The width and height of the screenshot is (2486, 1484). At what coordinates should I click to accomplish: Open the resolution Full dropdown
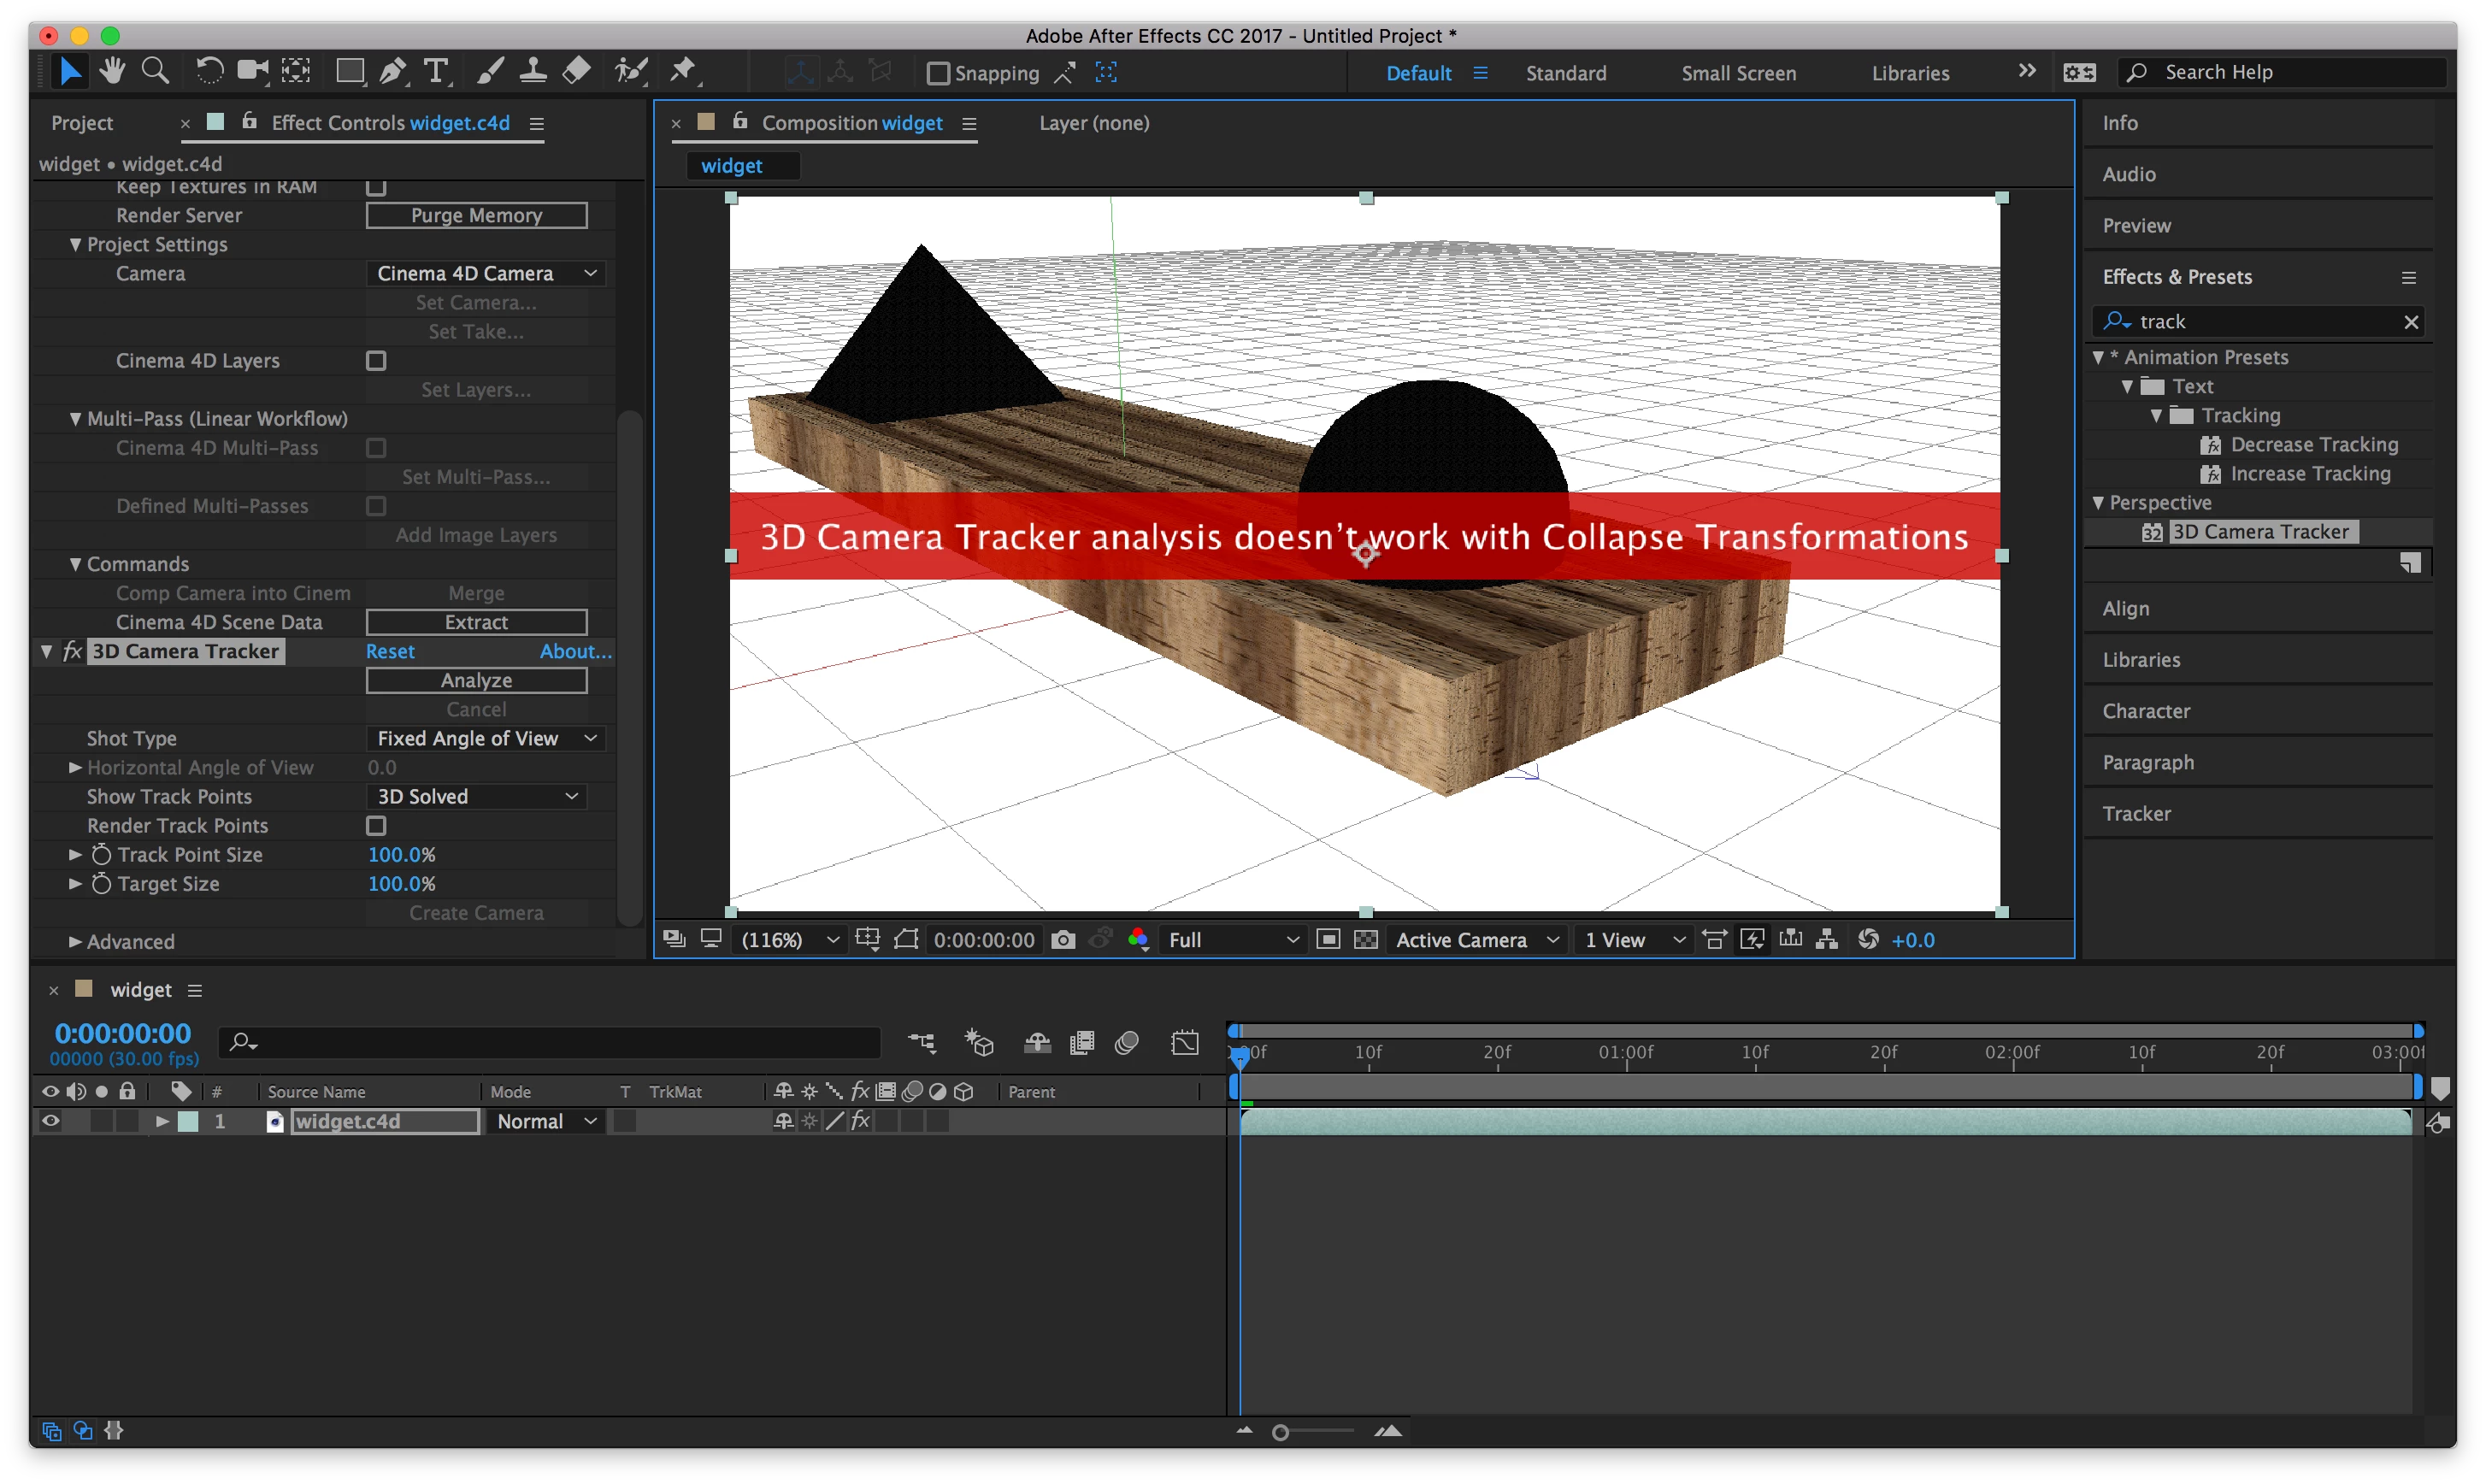click(x=1232, y=940)
